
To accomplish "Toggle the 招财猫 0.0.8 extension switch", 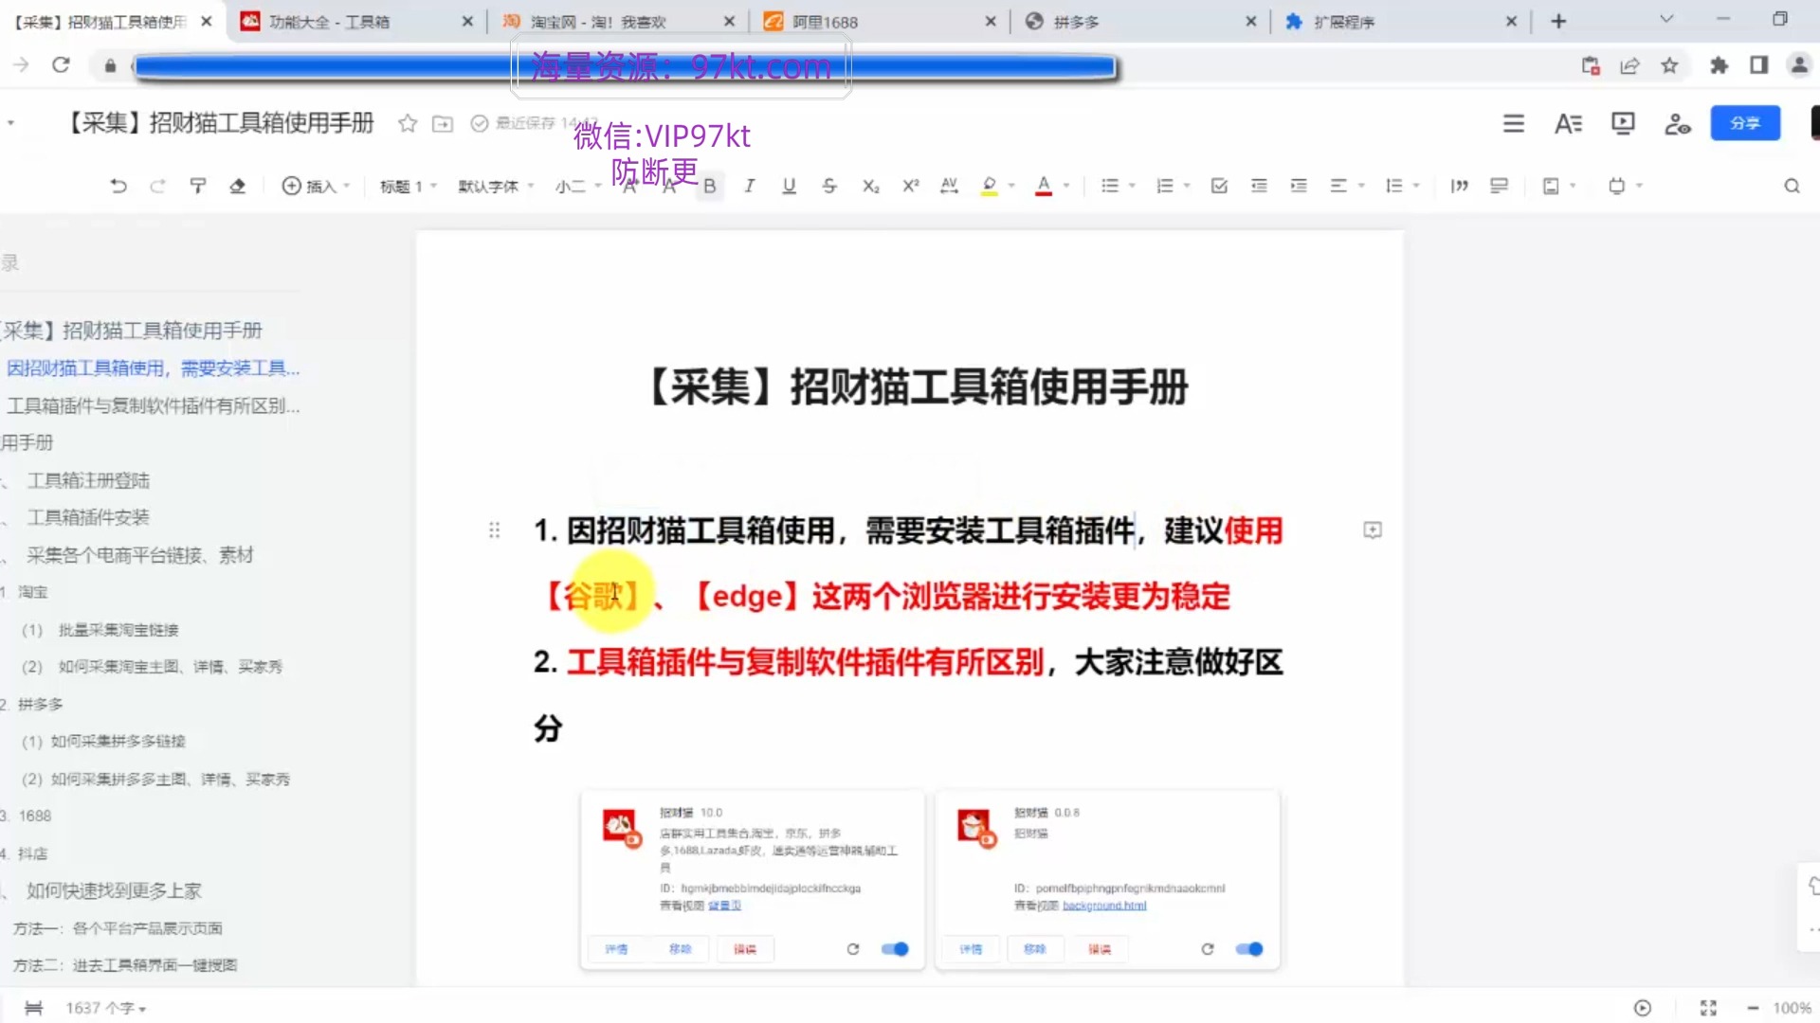I will click(x=1249, y=949).
